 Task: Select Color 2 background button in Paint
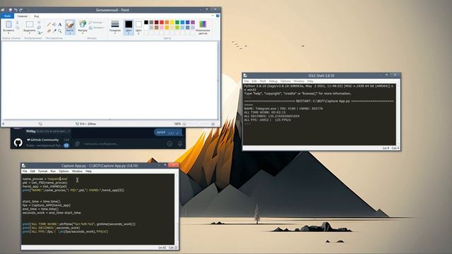(x=138, y=28)
